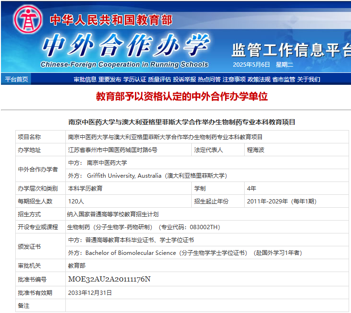Click the 法定代表人 label cell
Viewport: 351px width, 313px height.
click(218, 150)
